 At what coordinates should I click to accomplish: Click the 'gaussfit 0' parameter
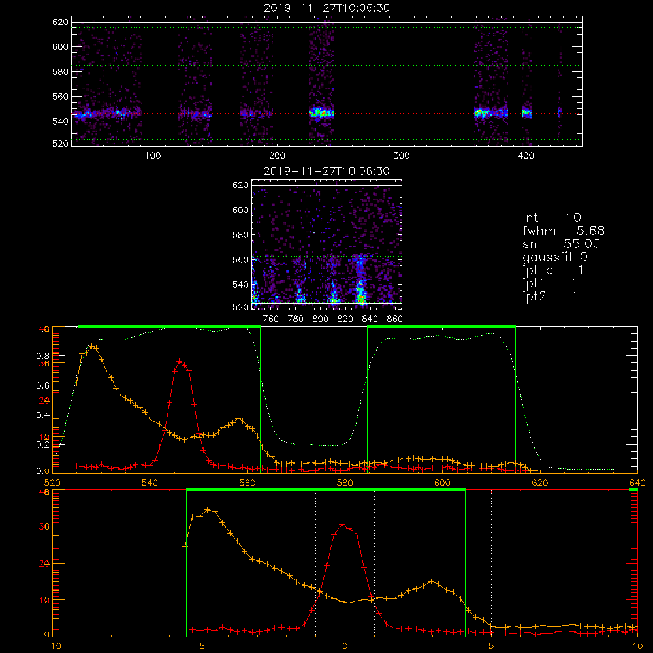pyautogui.click(x=555, y=257)
